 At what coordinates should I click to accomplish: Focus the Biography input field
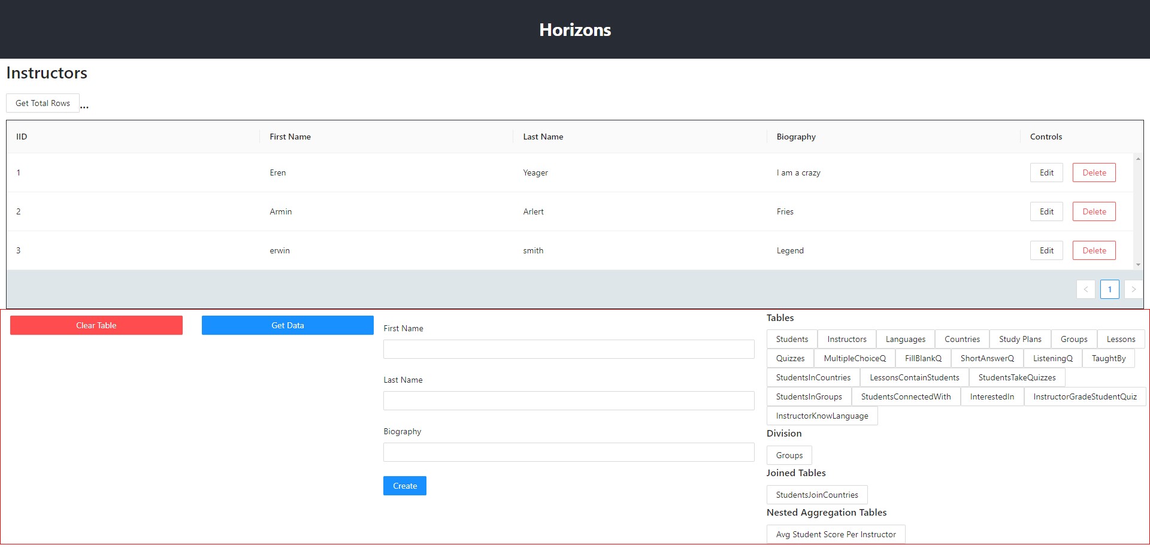[568, 452]
